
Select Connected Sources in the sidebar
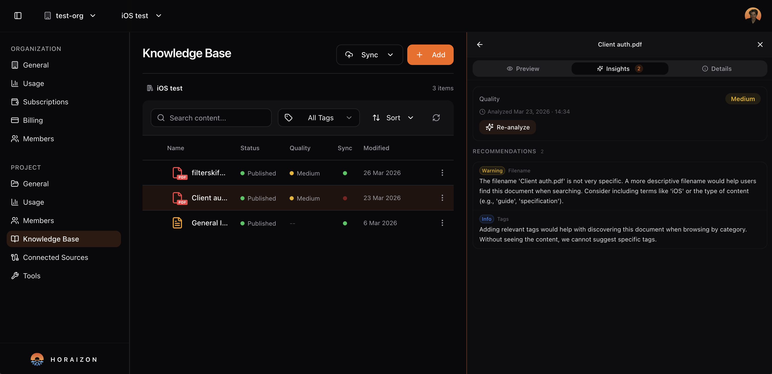point(55,257)
